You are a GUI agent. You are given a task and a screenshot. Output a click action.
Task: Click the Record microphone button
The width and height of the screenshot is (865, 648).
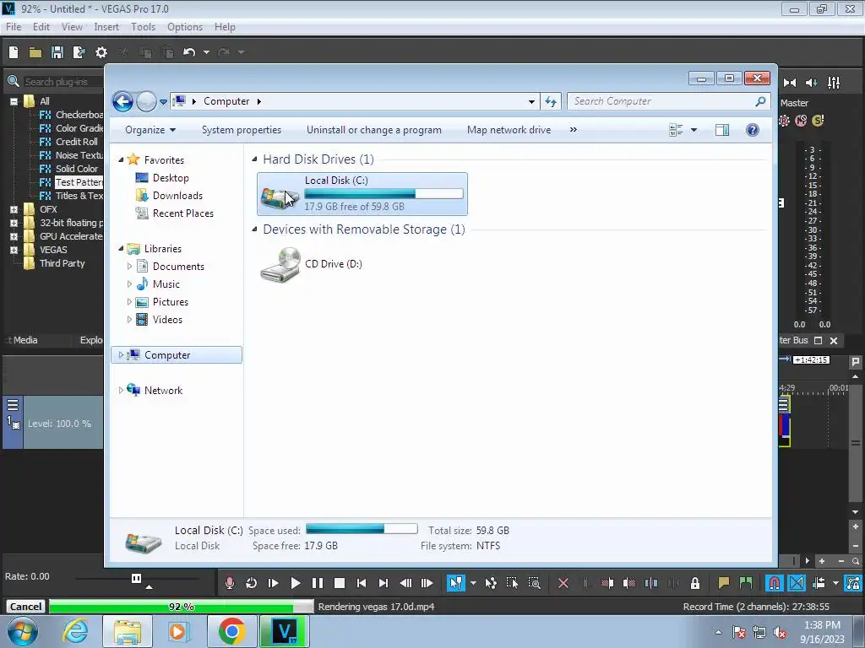(230, 583)
